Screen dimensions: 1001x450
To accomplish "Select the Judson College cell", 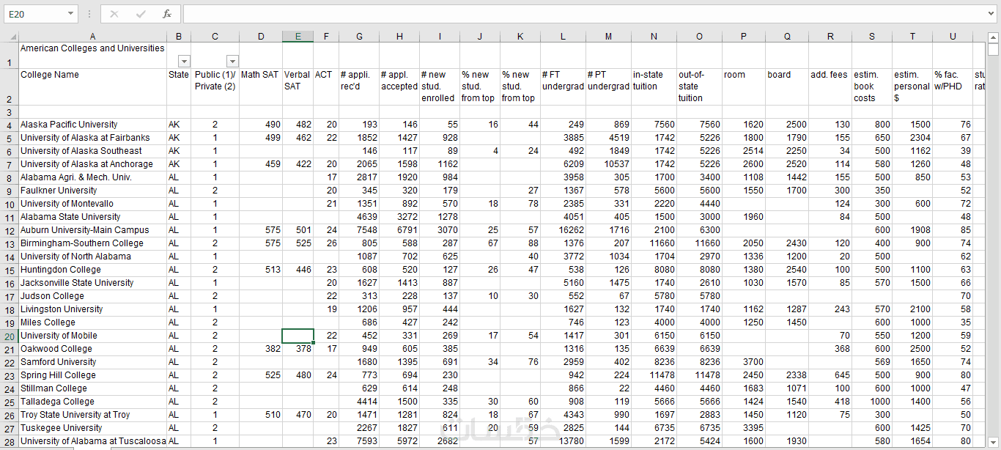I will 92,296.
